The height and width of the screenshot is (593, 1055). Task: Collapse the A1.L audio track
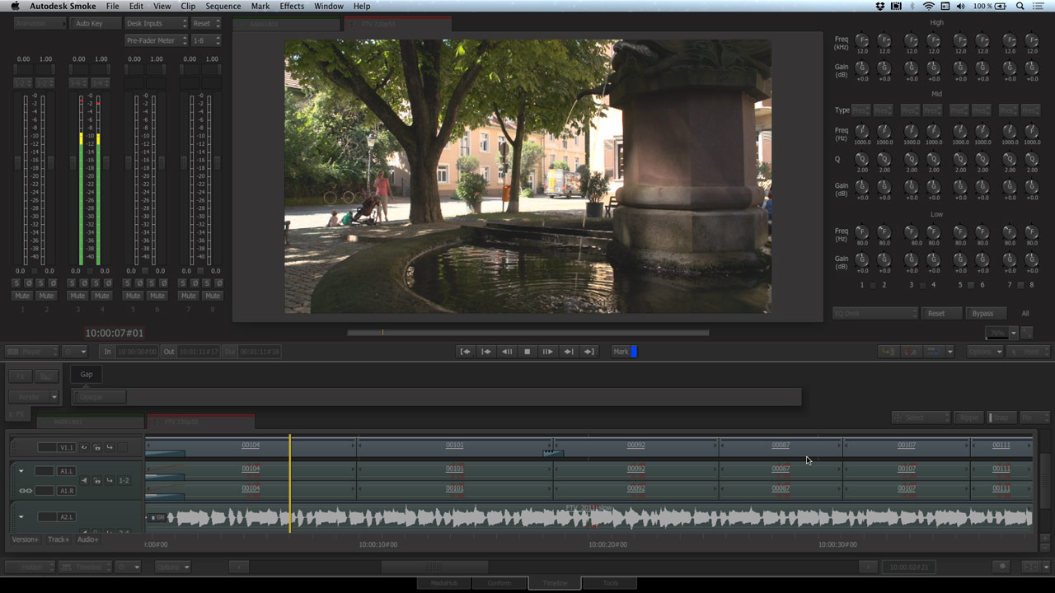(21, 471)
